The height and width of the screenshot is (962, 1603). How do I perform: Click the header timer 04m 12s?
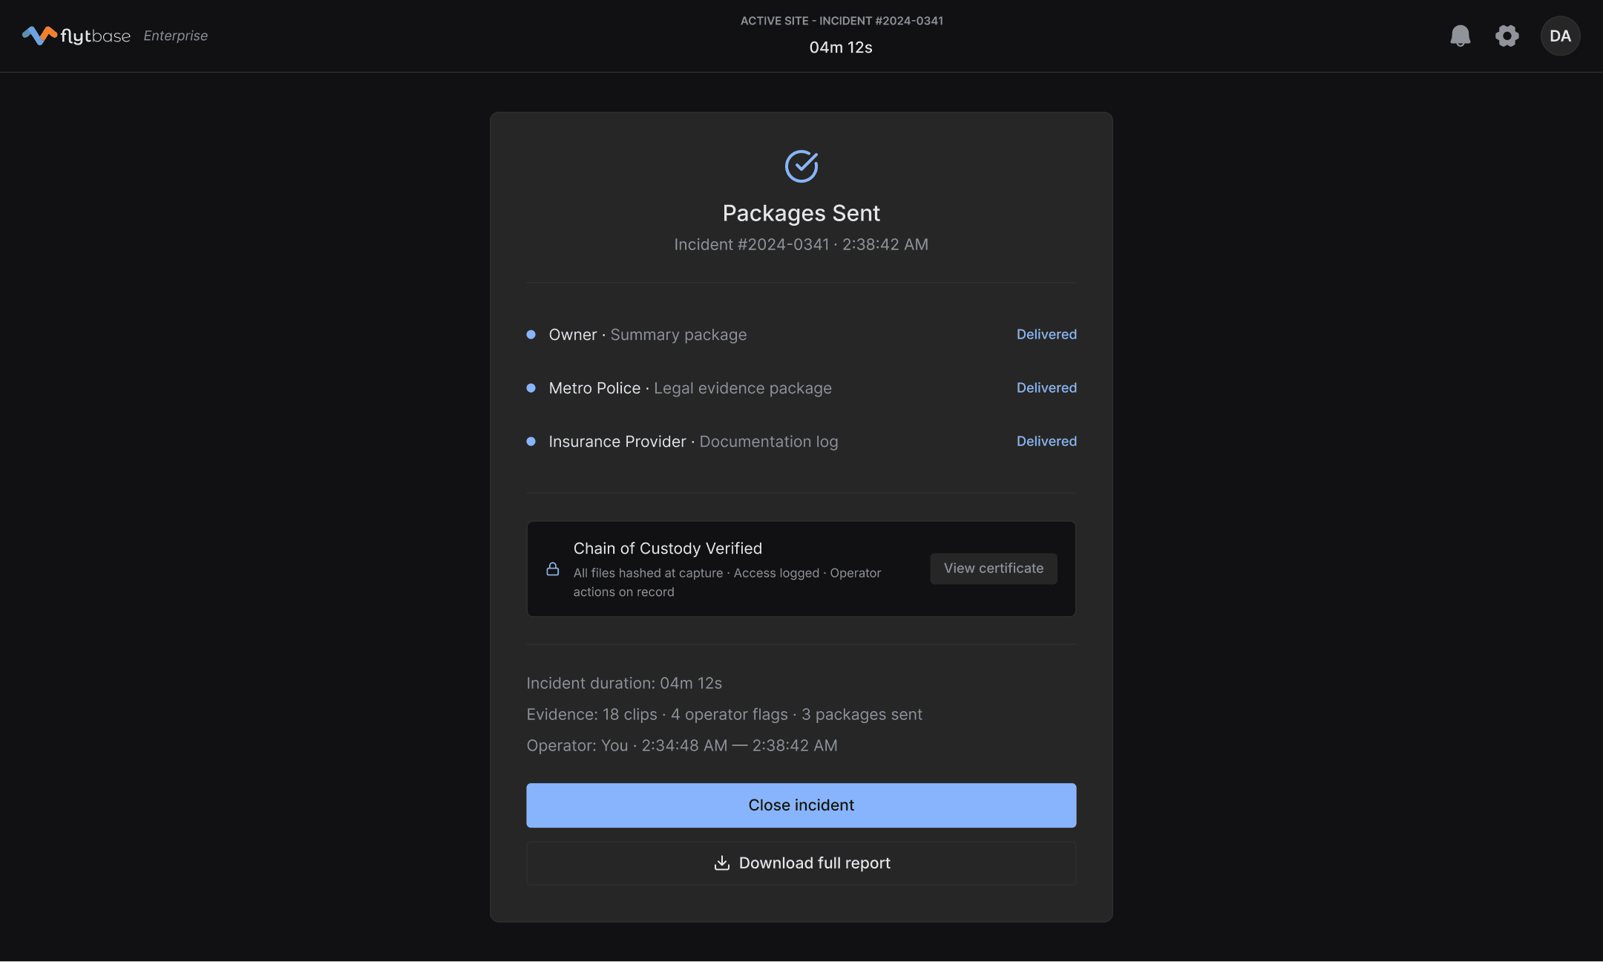[x=841, y=48]
